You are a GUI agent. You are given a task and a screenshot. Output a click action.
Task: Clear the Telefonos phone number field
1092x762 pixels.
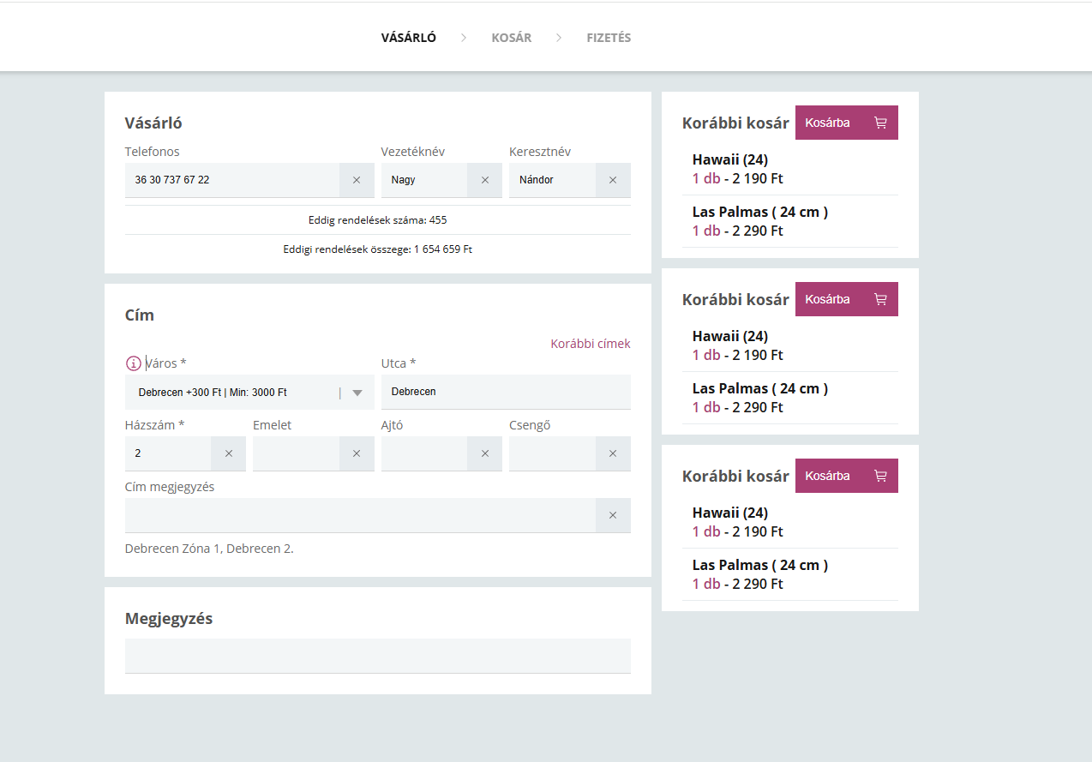pyautogui.click(x=357, y=180)
